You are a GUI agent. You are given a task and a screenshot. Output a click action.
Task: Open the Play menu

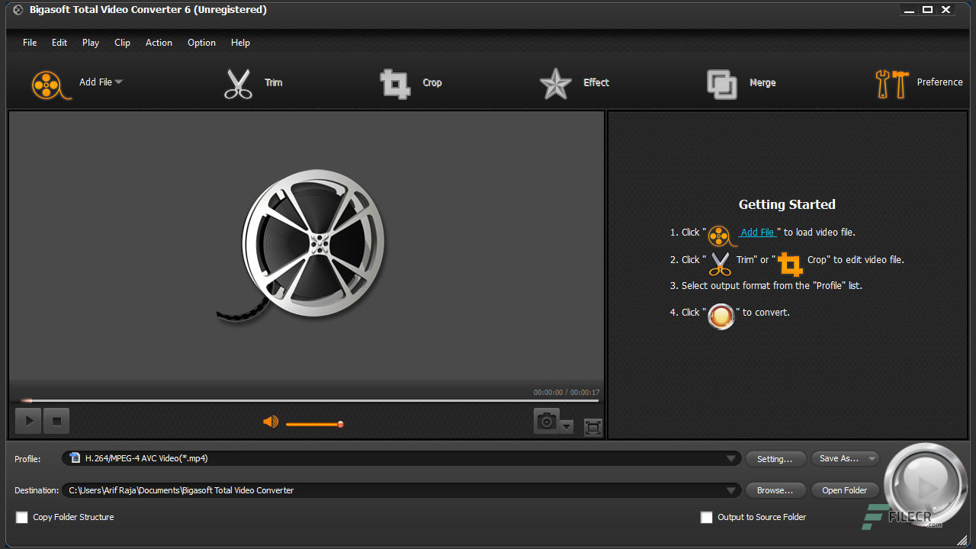point(91,43)
